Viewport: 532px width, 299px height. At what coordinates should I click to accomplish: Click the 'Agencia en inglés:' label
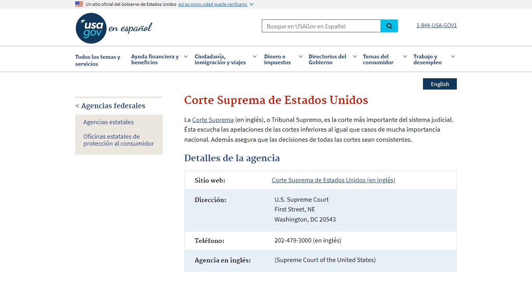tap(223, 260)
